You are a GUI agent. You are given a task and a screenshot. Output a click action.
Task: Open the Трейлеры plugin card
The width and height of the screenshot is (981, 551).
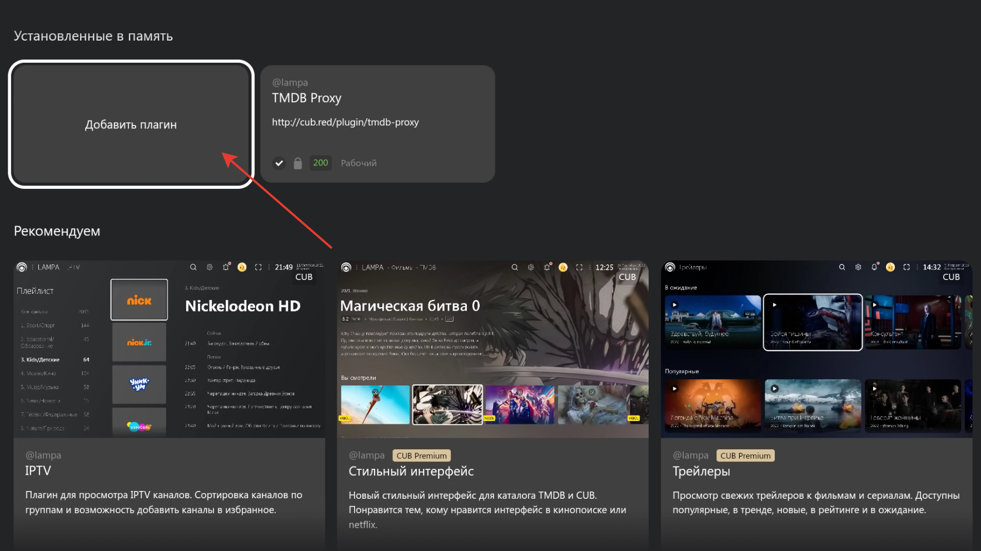point(816,405)
